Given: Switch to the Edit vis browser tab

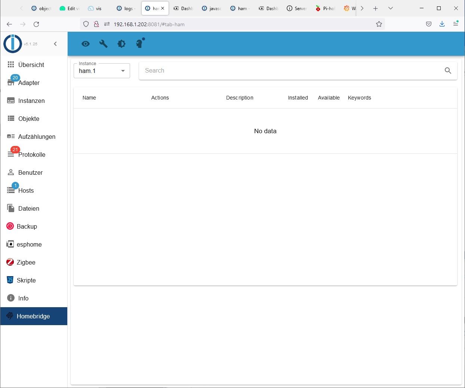Looking at the screenshot, I should [x=70, y=8].
